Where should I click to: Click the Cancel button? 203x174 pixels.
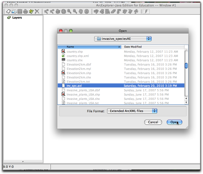pos(153,122)
